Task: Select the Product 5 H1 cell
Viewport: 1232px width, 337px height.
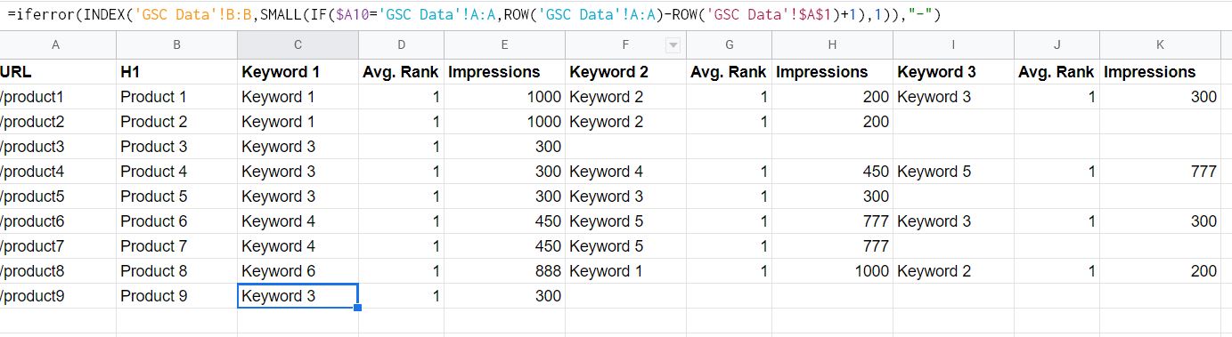Action: pos(176,197)
